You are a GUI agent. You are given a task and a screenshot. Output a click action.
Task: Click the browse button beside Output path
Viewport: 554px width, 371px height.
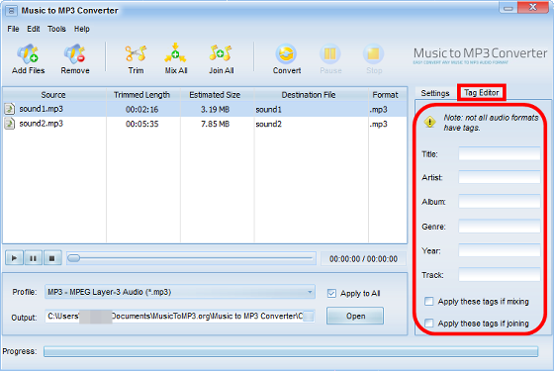[308, 317]
